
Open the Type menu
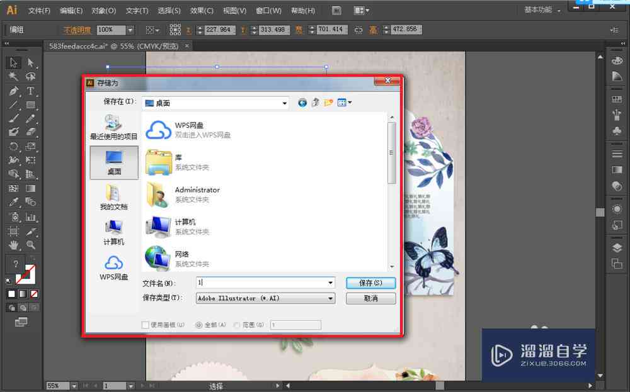point(137,11)
